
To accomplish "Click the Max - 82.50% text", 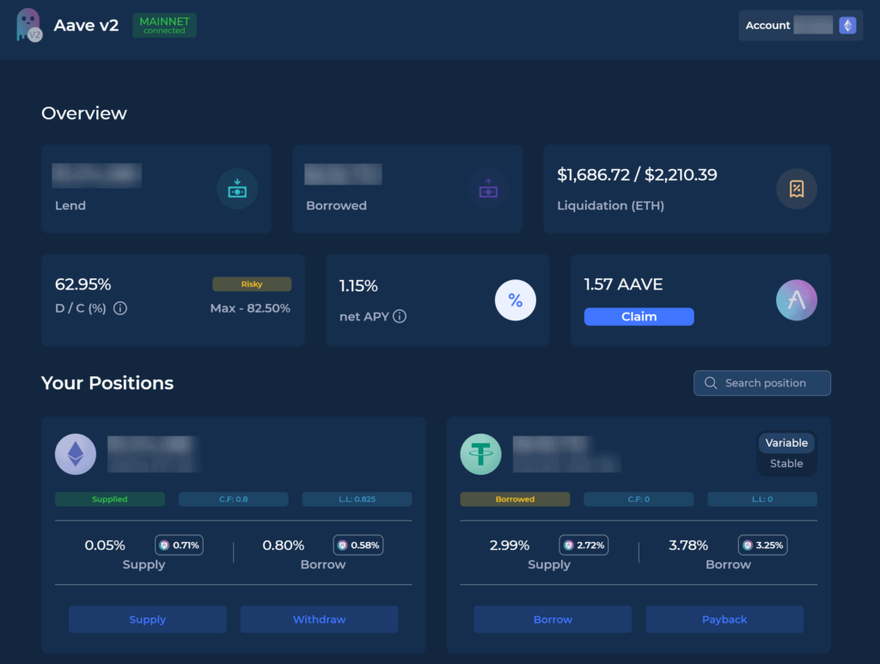I will 250,308.
